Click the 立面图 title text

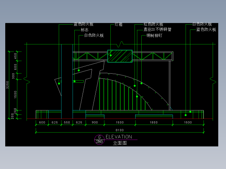point(120,143)
